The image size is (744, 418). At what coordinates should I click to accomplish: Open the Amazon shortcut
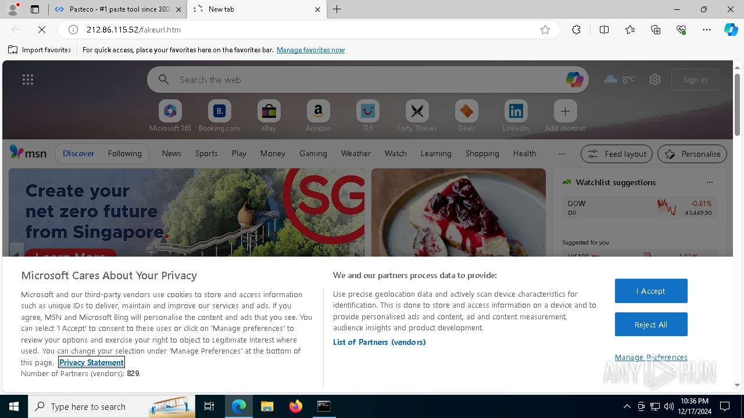tap(318, 116)
